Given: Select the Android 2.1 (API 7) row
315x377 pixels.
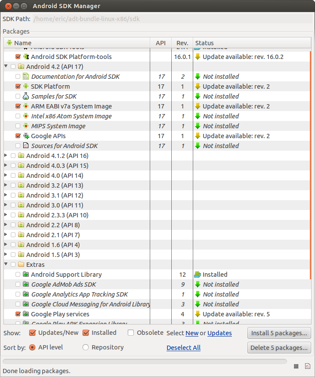Looking at the screenshot, I should 157,235.
